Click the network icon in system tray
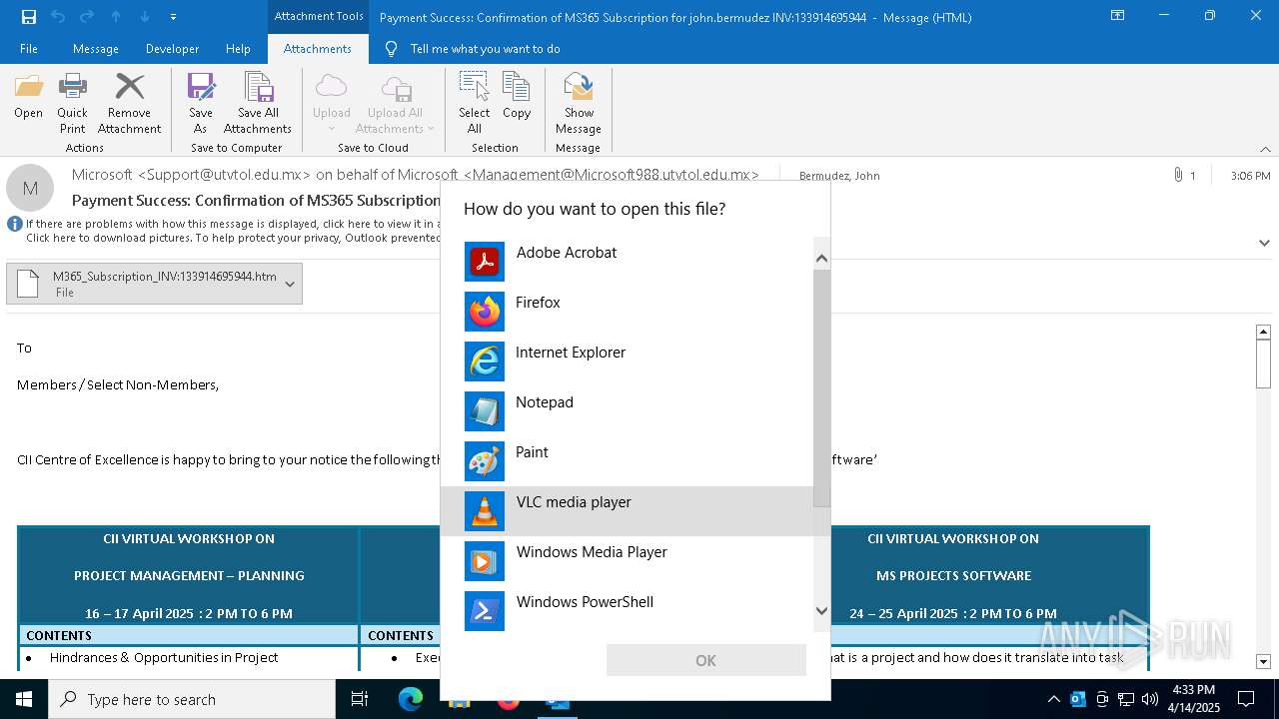 click(x=1126, y=699)
